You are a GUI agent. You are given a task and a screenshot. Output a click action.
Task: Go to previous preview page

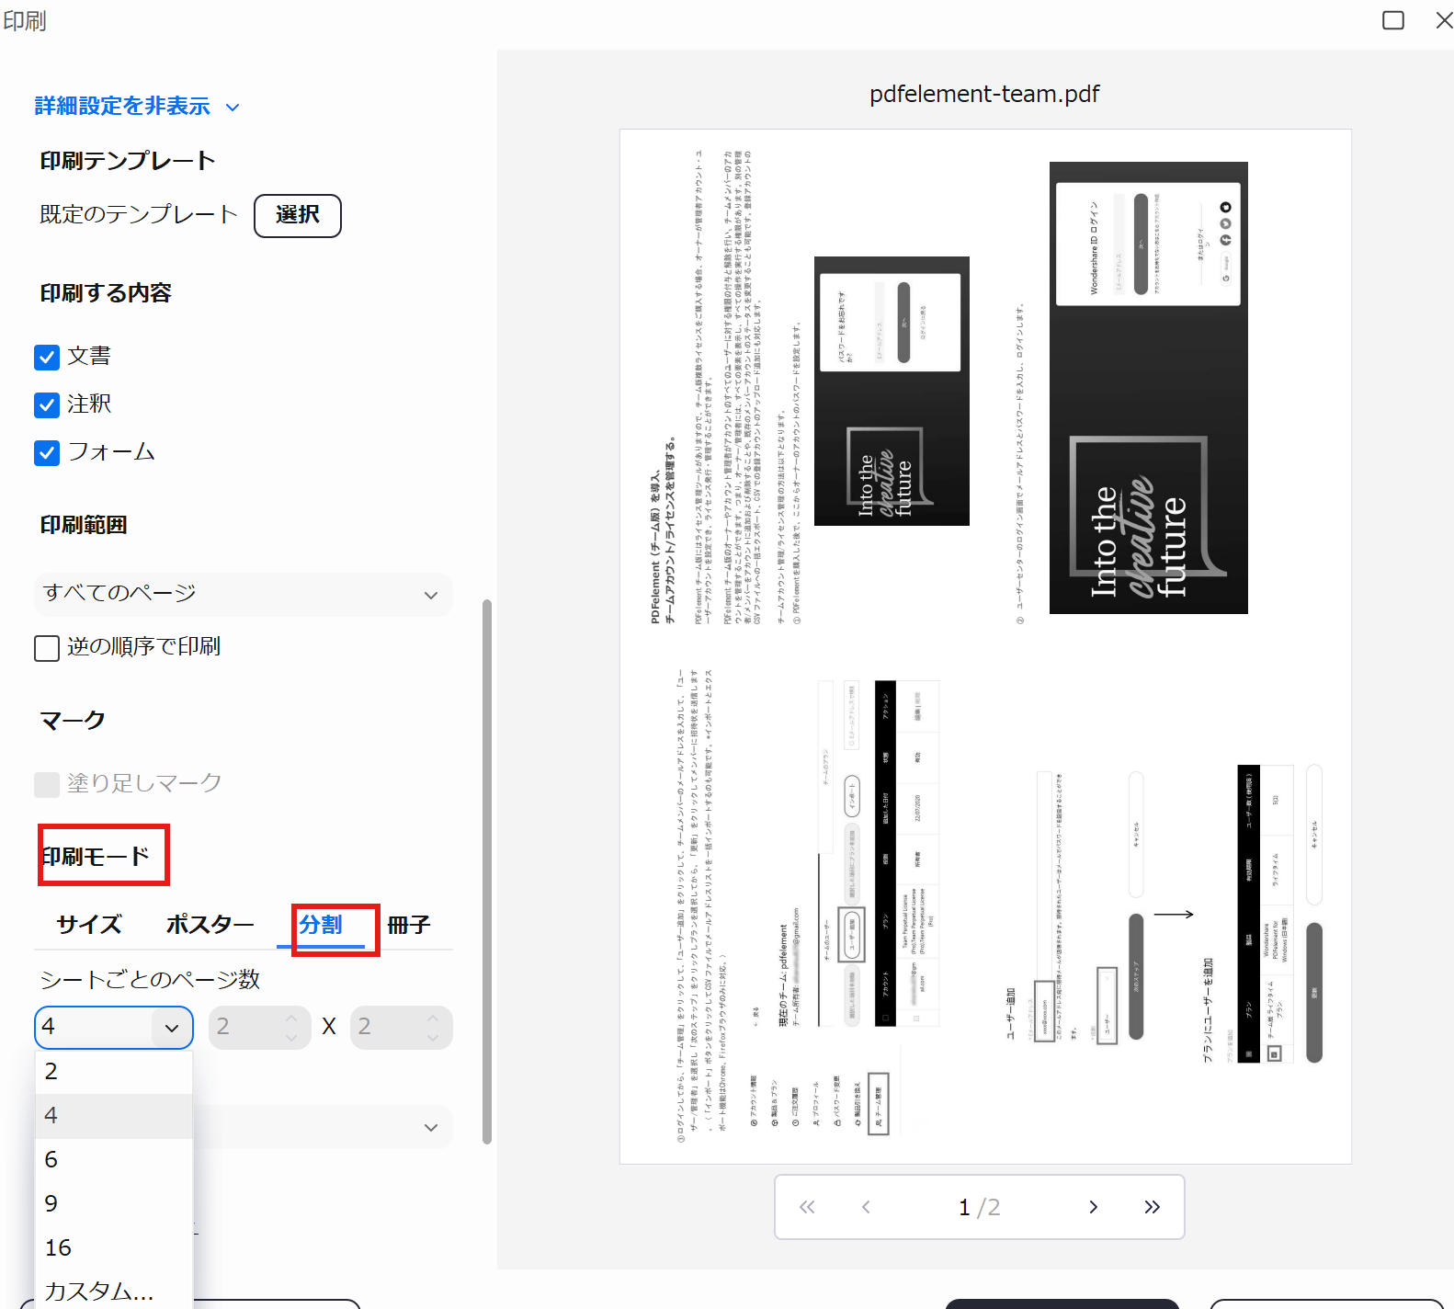[x=866, y=1207]
